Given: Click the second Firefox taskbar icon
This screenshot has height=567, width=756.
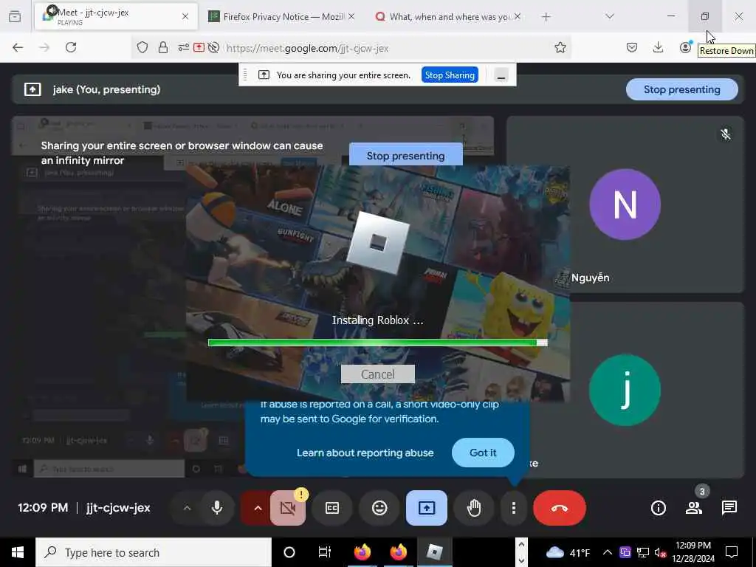Looking at the screenshot, I should (398, 552).
